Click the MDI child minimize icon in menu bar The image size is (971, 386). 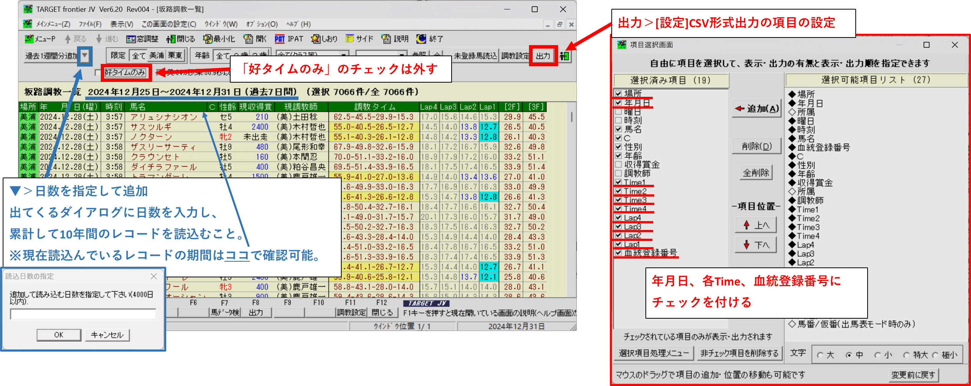coord(548,24)
